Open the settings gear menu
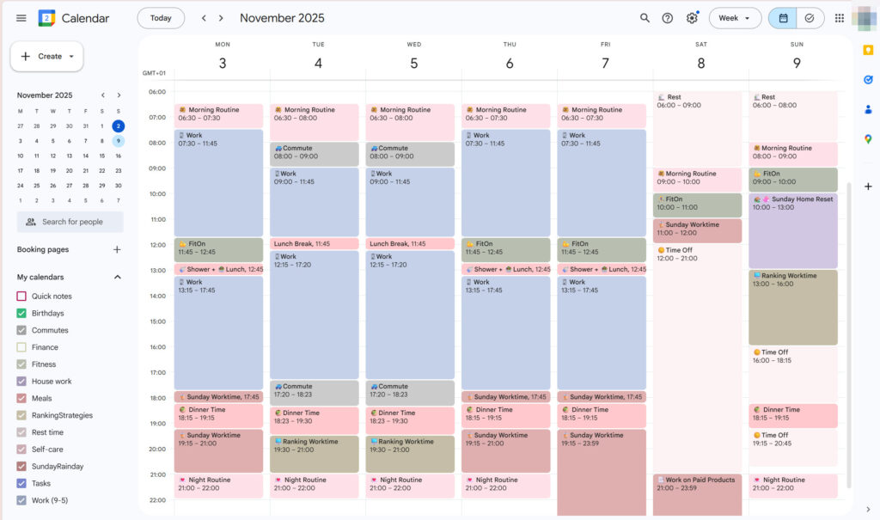Image resolution: width=880 pixels, height=520 pixels. pyautogui.click(x=692, y=18)
